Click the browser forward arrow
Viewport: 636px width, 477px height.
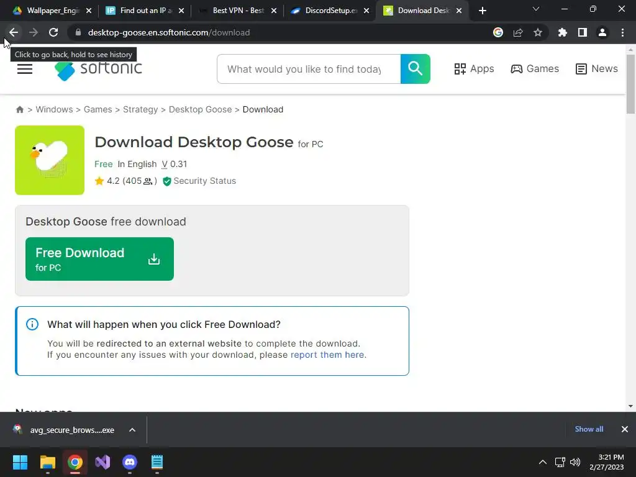tap(34, 32)
